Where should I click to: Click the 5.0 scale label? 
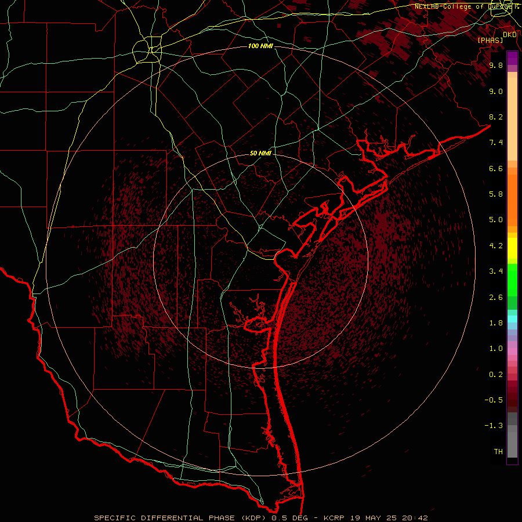pos(496,220)
